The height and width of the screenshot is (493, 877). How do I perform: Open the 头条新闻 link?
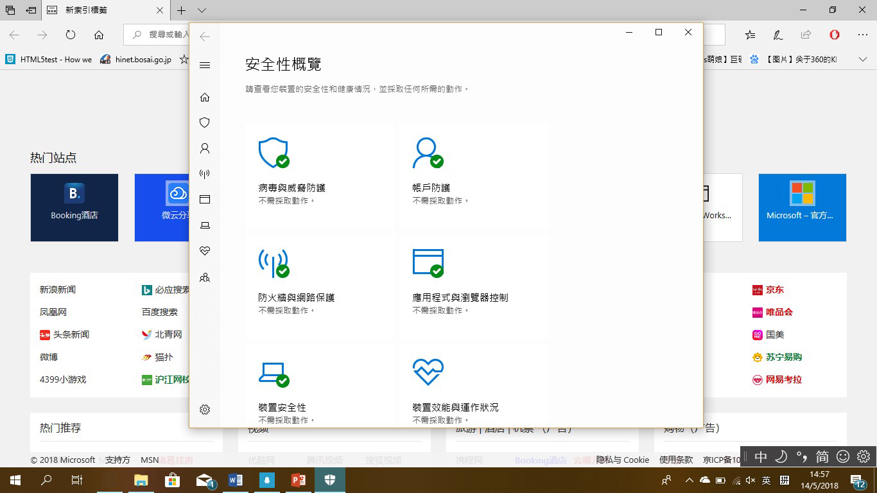(64, 334)
